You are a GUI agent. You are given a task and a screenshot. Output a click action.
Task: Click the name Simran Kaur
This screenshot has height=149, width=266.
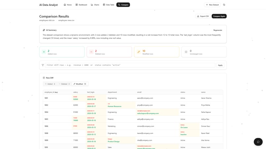pos(205,126)
